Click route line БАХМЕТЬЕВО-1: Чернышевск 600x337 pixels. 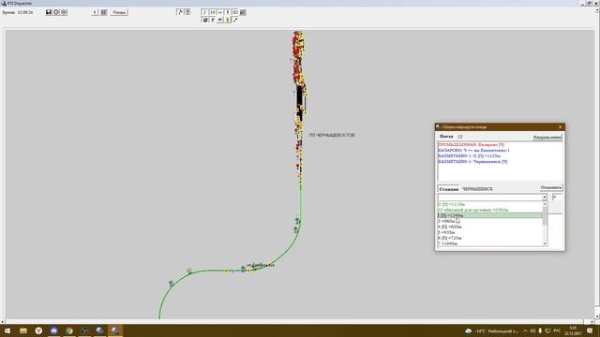coord(472,162)
